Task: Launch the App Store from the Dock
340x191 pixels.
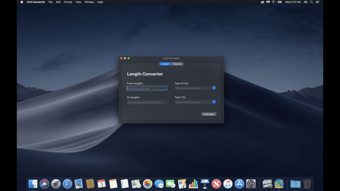Action: coord(239,184)
